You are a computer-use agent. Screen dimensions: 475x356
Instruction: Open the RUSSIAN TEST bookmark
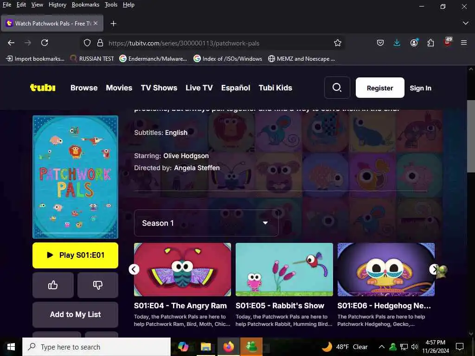coord(92,59)
